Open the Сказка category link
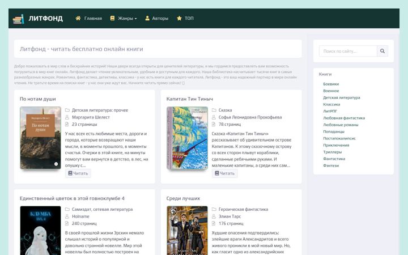Image resolution: width=408 pixels, height=255 pixels. tap(226, 110)
